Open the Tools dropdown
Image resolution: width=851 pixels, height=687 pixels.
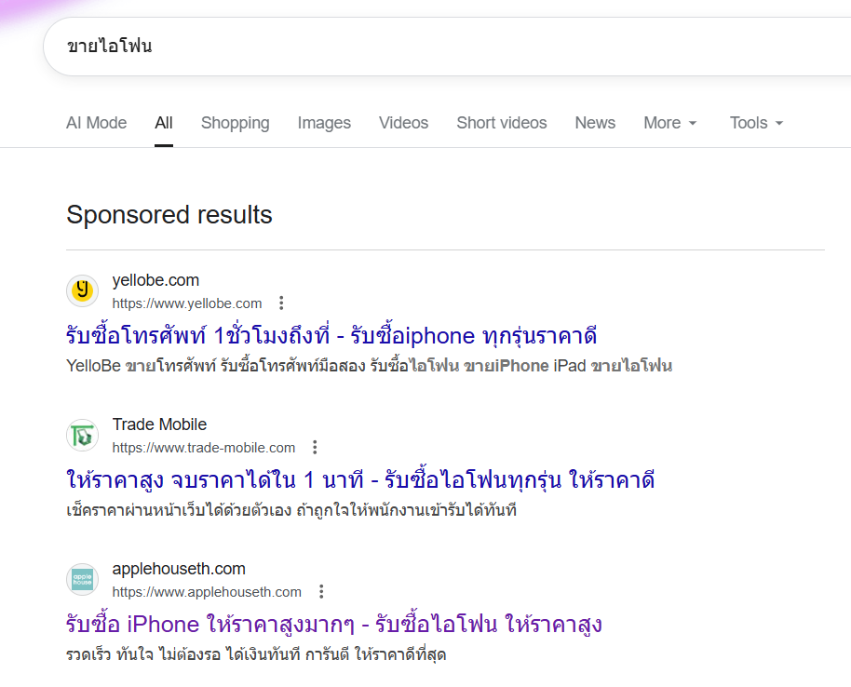pyautogui.click(x=756, y=123)
